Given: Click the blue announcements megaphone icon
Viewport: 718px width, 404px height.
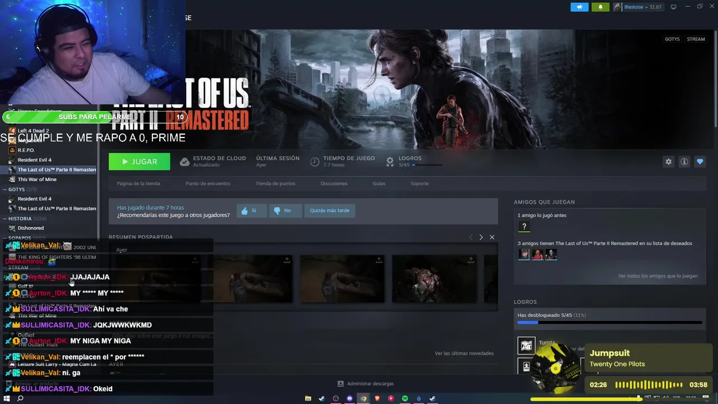Looking at the screenshot, I should pos(579,7).
